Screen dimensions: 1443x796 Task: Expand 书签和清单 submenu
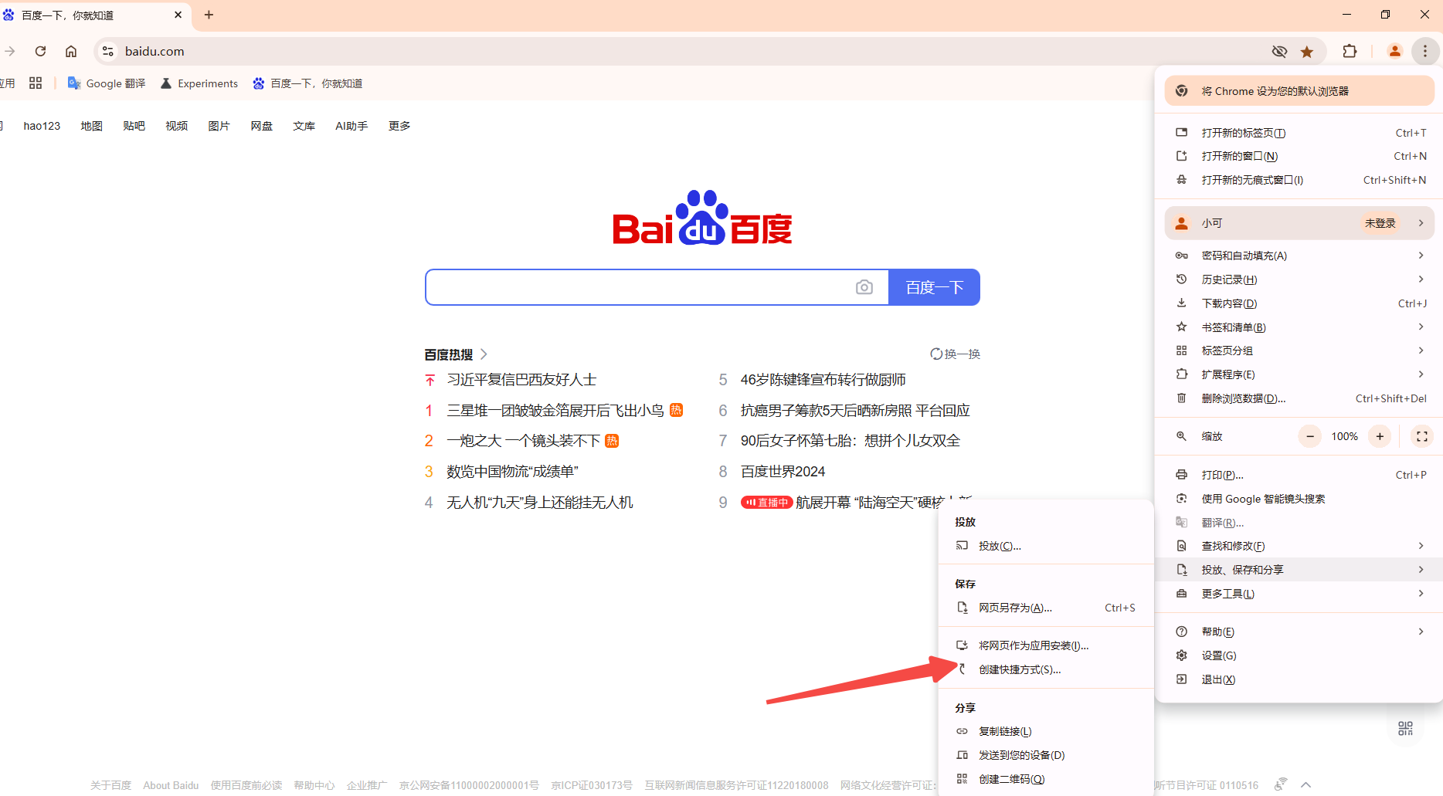pyautogui.click(x=1299, y=327)
